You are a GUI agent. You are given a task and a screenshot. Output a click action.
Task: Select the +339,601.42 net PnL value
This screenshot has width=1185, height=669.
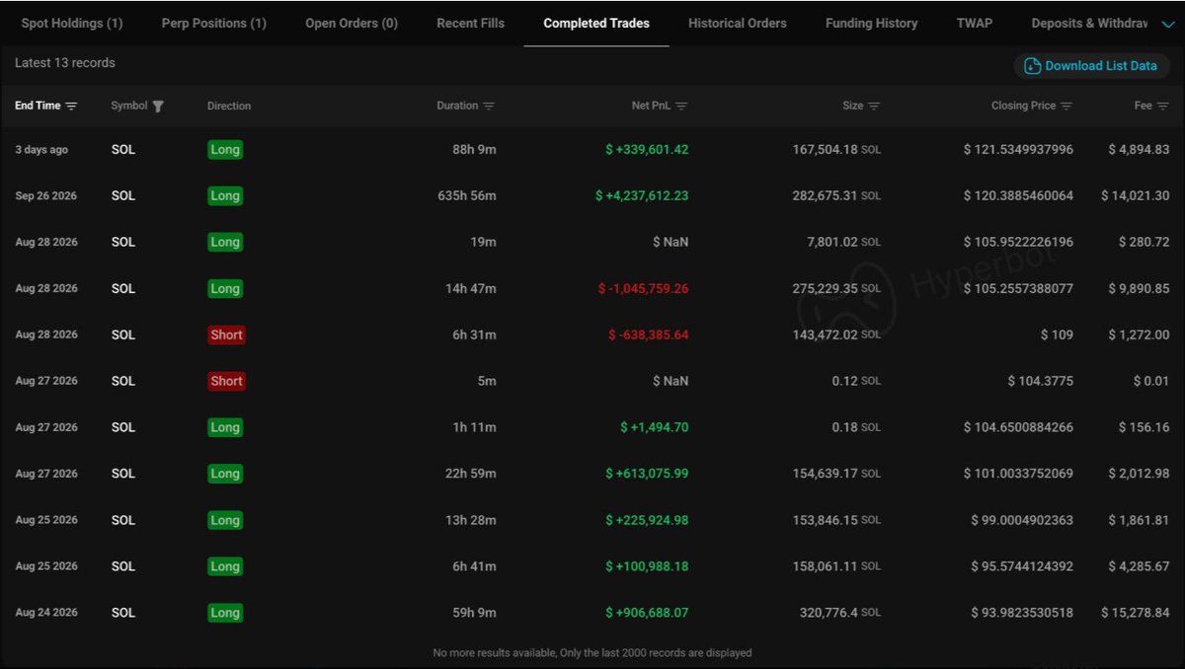(x=647, y=150)
